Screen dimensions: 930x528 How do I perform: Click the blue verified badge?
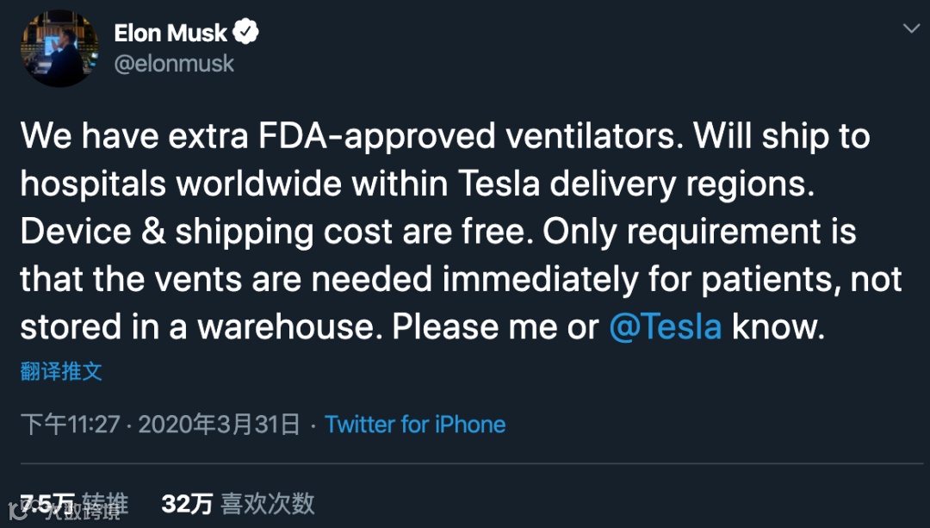click(x=247, y=33)
